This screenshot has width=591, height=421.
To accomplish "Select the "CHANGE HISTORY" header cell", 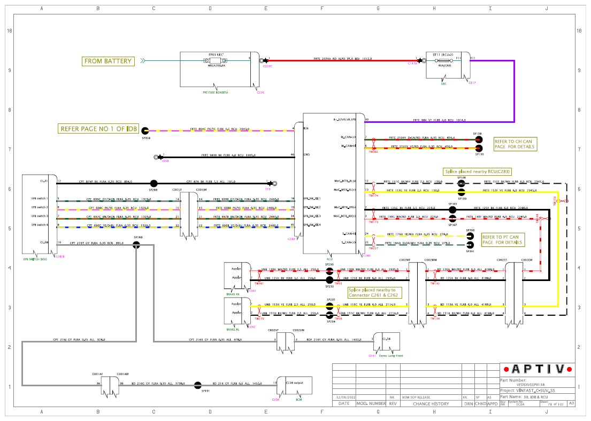I will click(x=431, y=404).
